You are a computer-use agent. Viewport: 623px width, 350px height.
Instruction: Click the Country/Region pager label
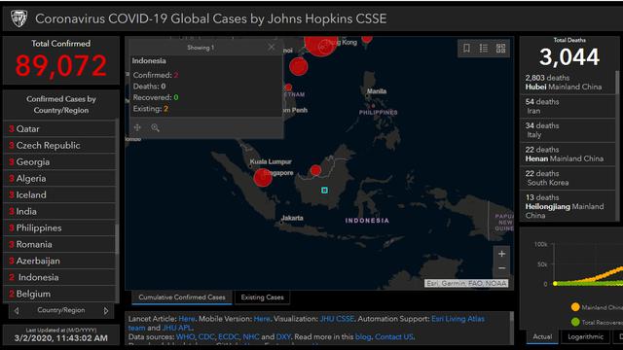(61, 310)
